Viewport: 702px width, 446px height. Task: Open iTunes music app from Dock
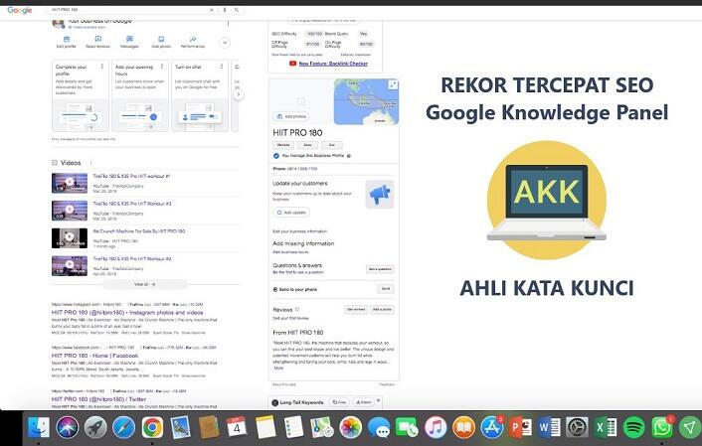[x=436, y=428]
